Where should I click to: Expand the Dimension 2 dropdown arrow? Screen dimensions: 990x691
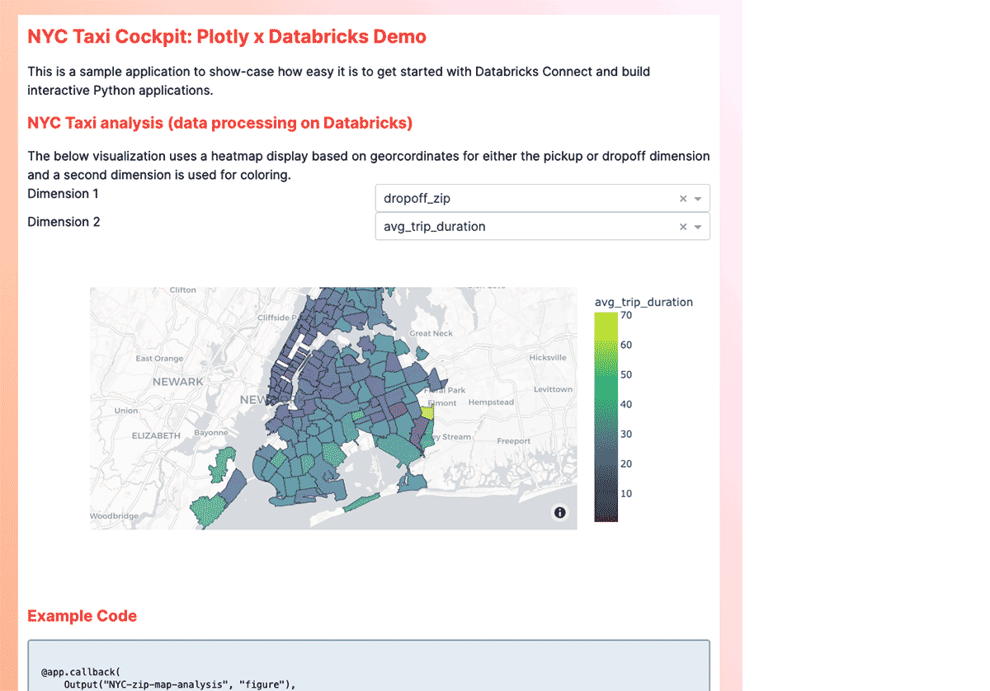tap(698, 227)
